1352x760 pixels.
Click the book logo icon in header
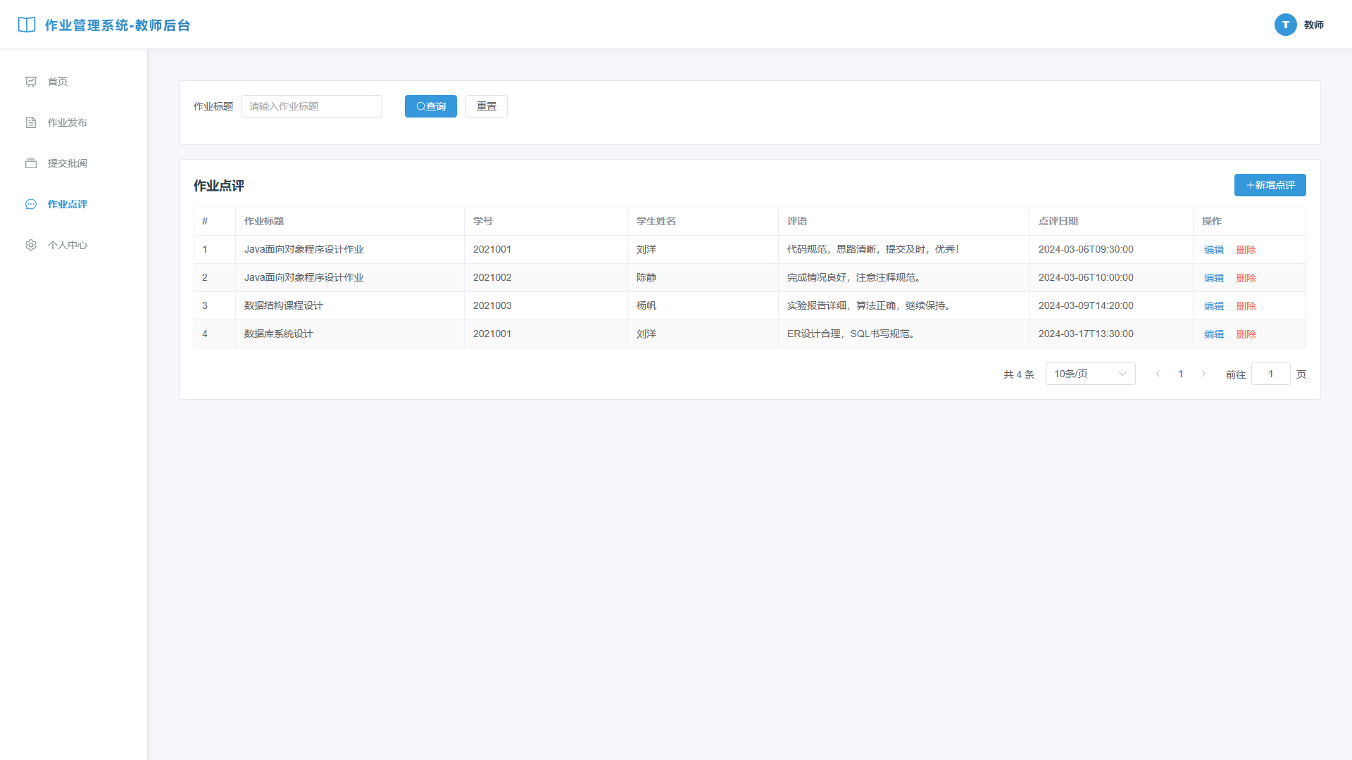point(27,25)
